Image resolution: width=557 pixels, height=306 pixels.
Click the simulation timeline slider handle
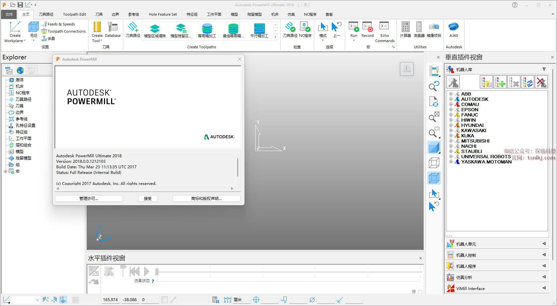(x=157, y=271)
